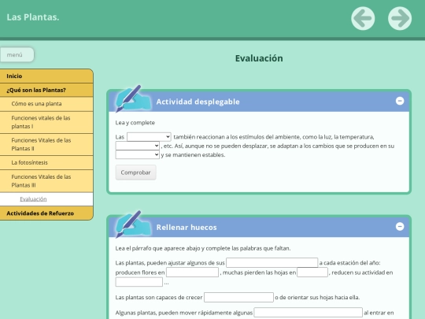Click the blank after 'pueden mover rápidamente algunas'
The width and height of the screenshot is (425, 319).
309,313
